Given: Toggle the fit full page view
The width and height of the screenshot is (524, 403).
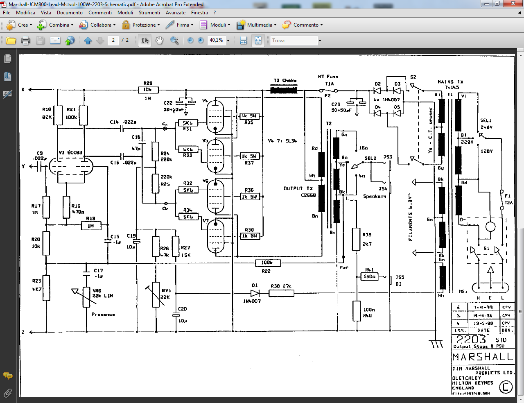Looking at the screenshot, I should tap(258, 41).
